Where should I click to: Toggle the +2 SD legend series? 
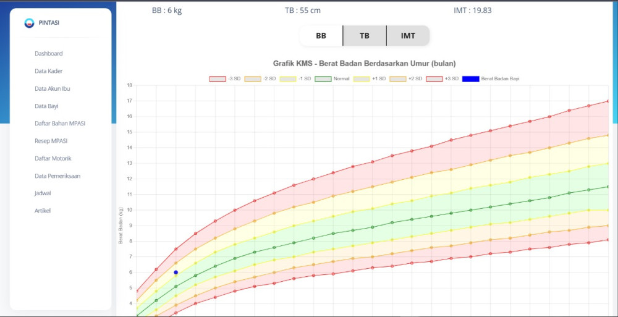[x=405, y=79]
